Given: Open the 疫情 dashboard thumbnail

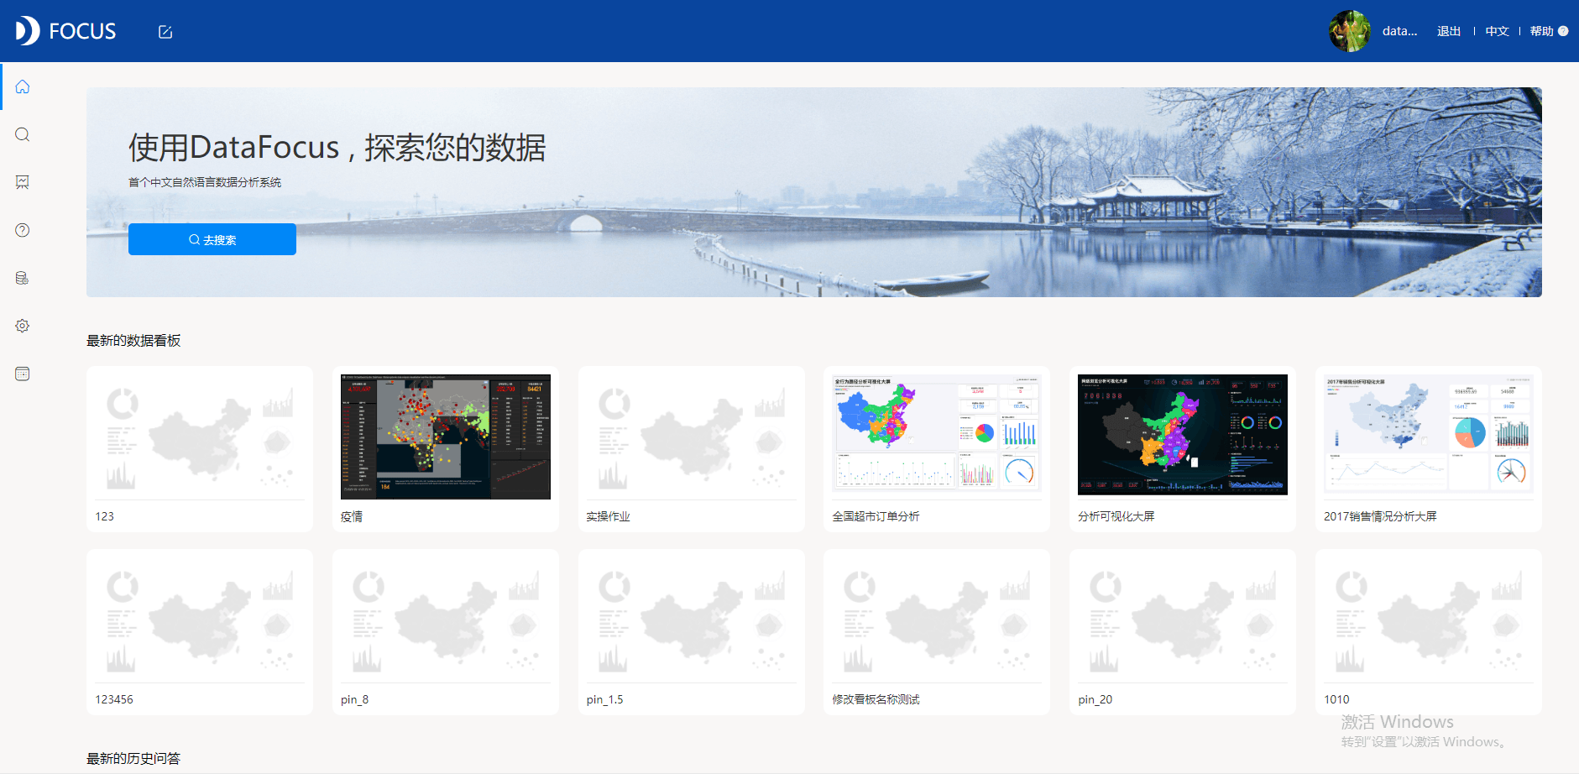Looking at the screenshot, I should tap(446, 437).
